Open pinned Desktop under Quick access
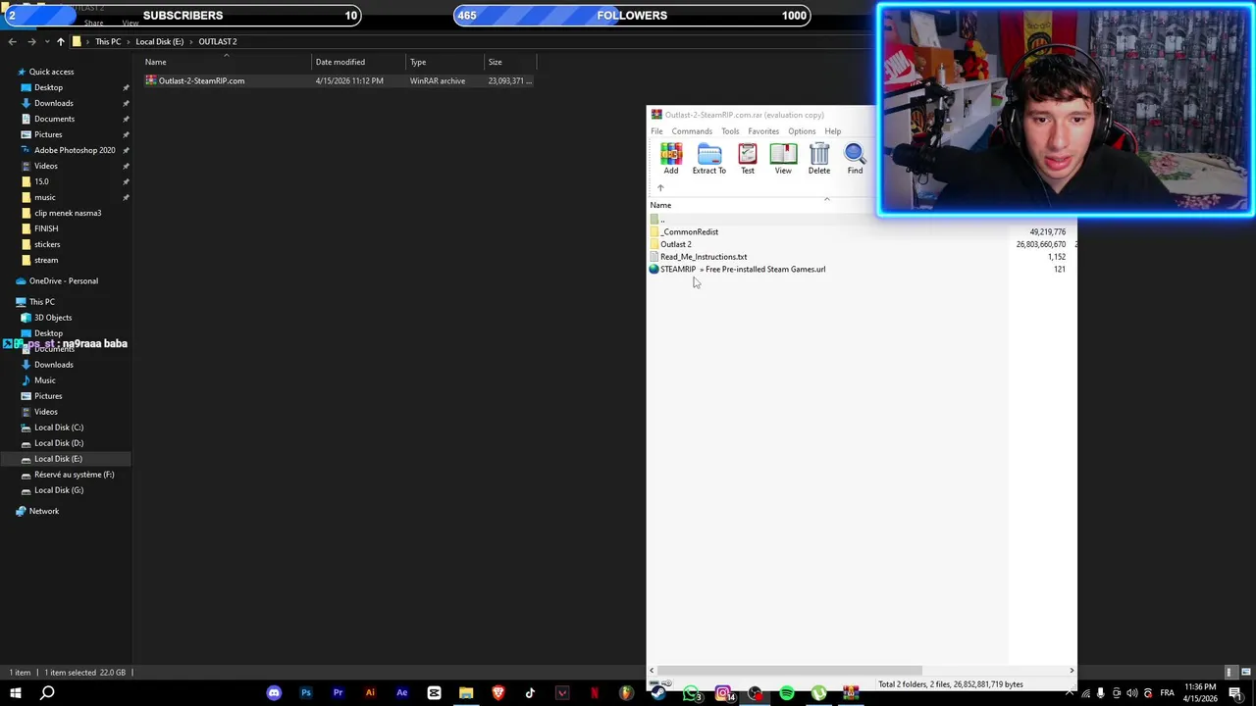1256x706 pixels. click(48, 87)
